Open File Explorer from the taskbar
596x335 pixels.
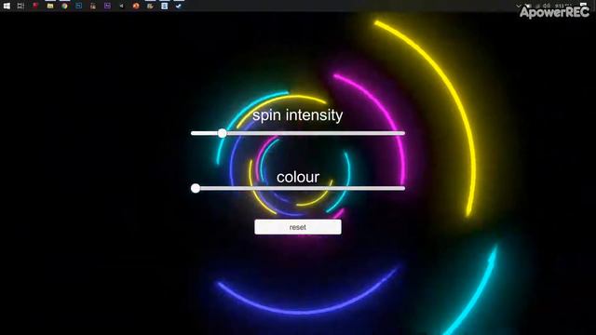tap(49, 6)
